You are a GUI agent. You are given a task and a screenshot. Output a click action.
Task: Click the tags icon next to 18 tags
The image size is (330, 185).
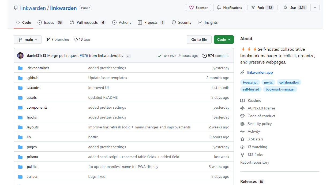pyautogui.click(x=75, y=39)
